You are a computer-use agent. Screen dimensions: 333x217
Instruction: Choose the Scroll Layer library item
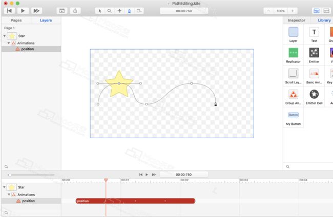[293, 76]
